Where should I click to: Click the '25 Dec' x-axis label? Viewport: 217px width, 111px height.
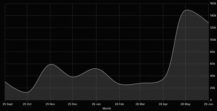tap(72, 104)
